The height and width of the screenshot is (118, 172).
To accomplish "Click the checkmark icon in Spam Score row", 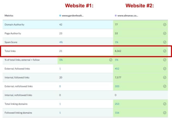I will 164,42.
